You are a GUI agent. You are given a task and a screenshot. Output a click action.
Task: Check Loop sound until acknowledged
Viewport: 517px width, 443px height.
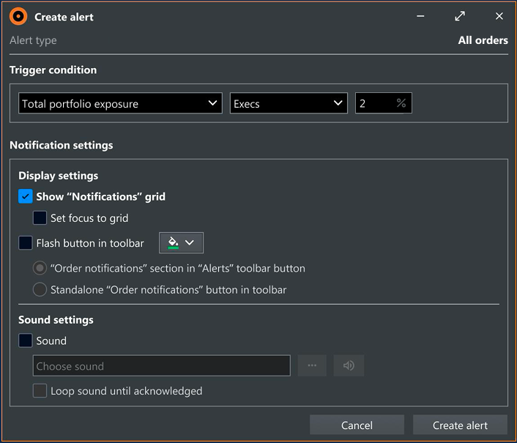(x=40, y=390)
